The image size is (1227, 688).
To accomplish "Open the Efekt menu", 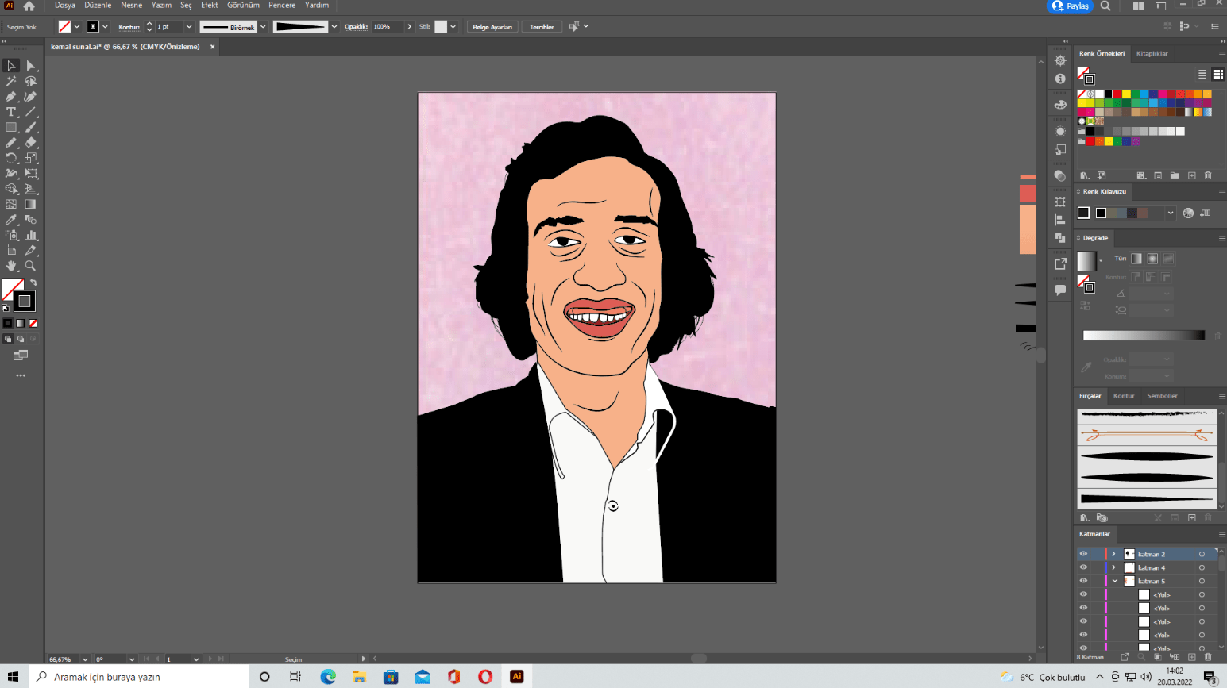I will [210, 5].
